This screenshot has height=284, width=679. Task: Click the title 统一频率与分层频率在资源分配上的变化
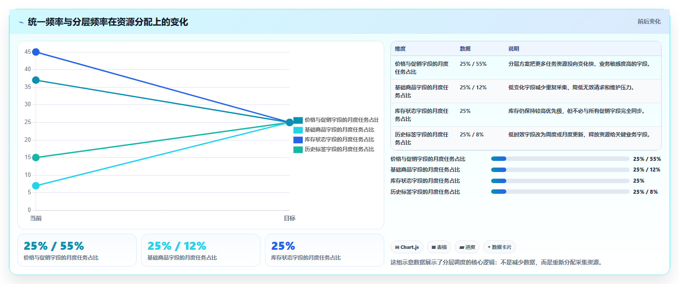click(x=108, y=22)
